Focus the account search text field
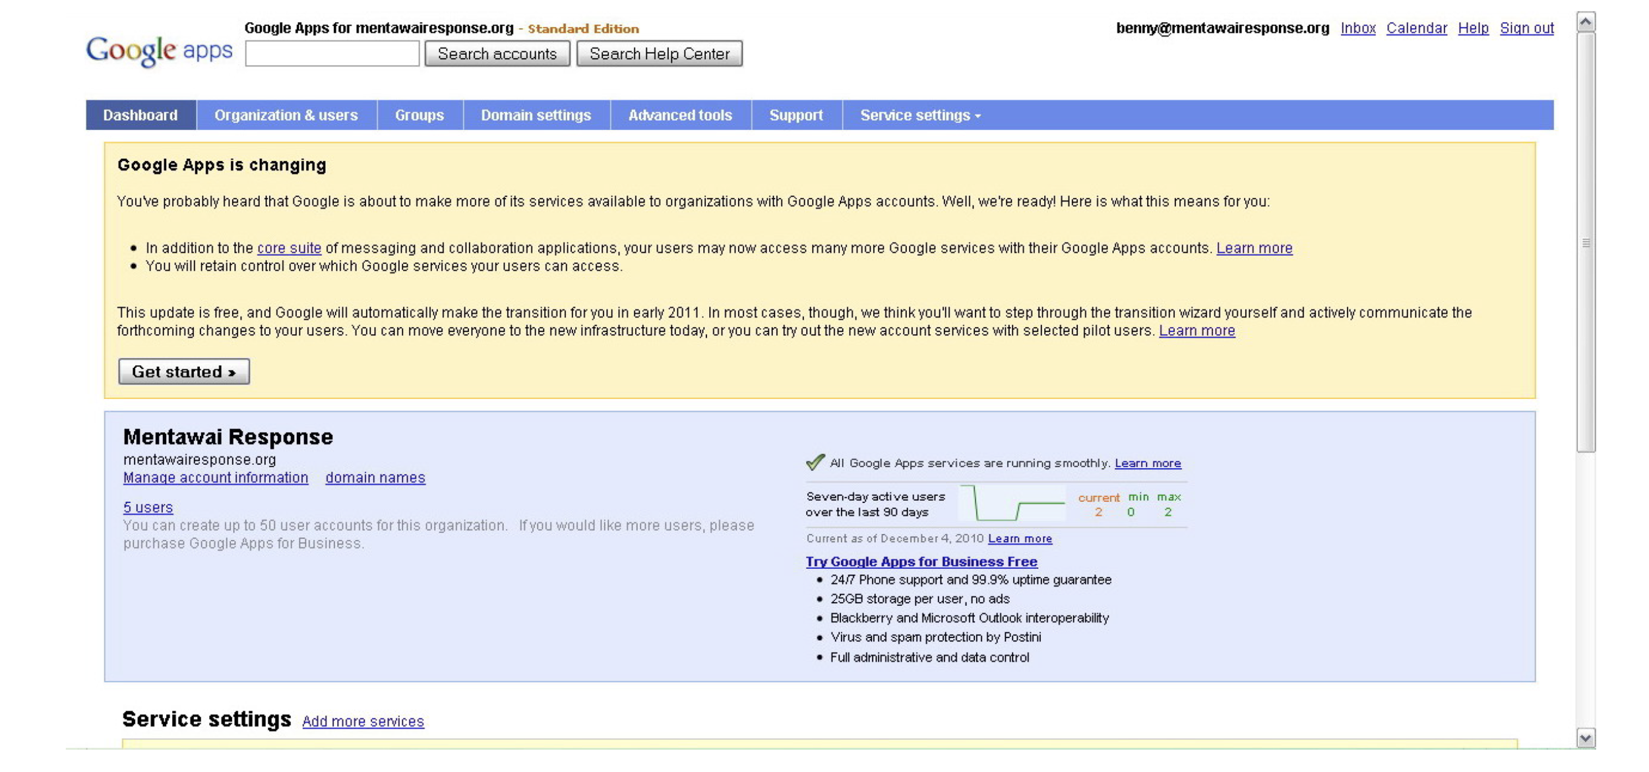 332,53
